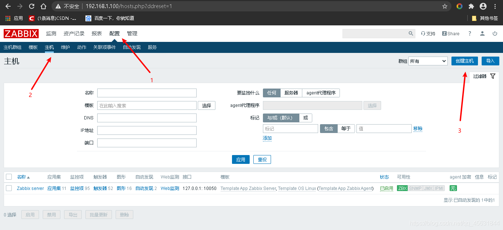Click 选择 button beside 模板 field
Screen dimensions: 503x230
[207, 105]
